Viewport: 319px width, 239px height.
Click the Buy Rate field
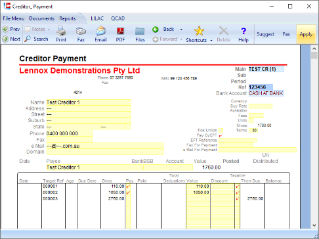pos(261,106)
